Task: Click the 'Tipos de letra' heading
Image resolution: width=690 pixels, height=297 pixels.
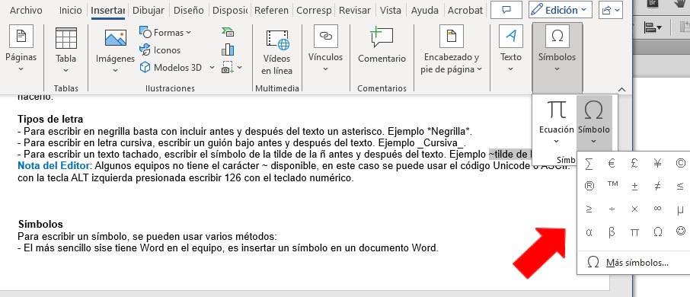Action: pyautogui.click(x=50, y=120)
